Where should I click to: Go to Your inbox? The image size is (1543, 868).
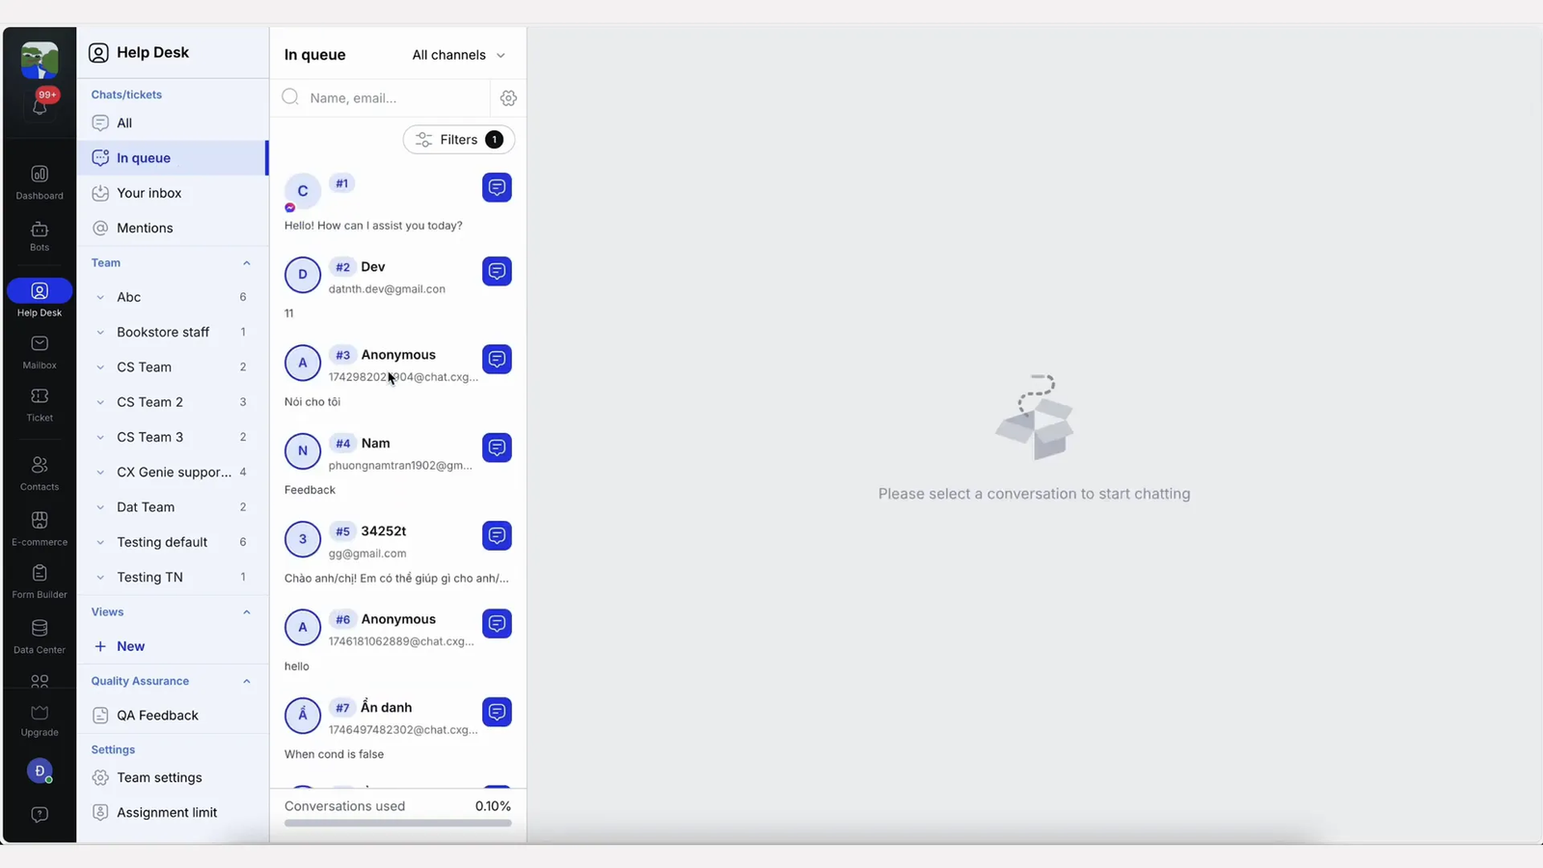click(172, 193)
